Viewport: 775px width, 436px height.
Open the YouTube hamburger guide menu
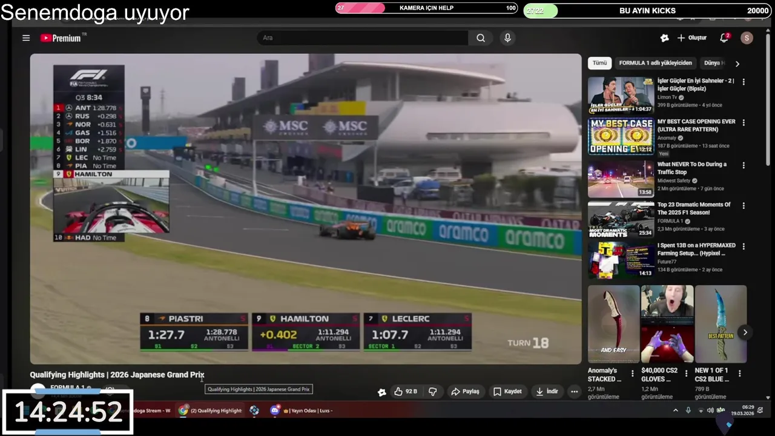[x=26, y=38]
